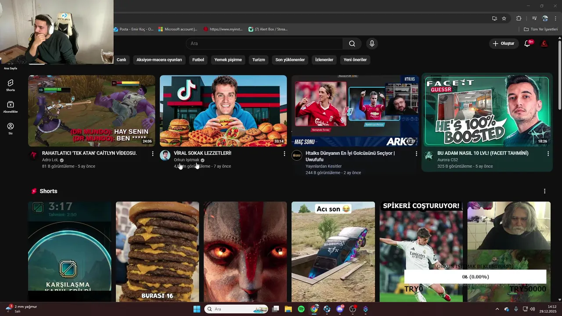Install app icon in address bar

494,18
